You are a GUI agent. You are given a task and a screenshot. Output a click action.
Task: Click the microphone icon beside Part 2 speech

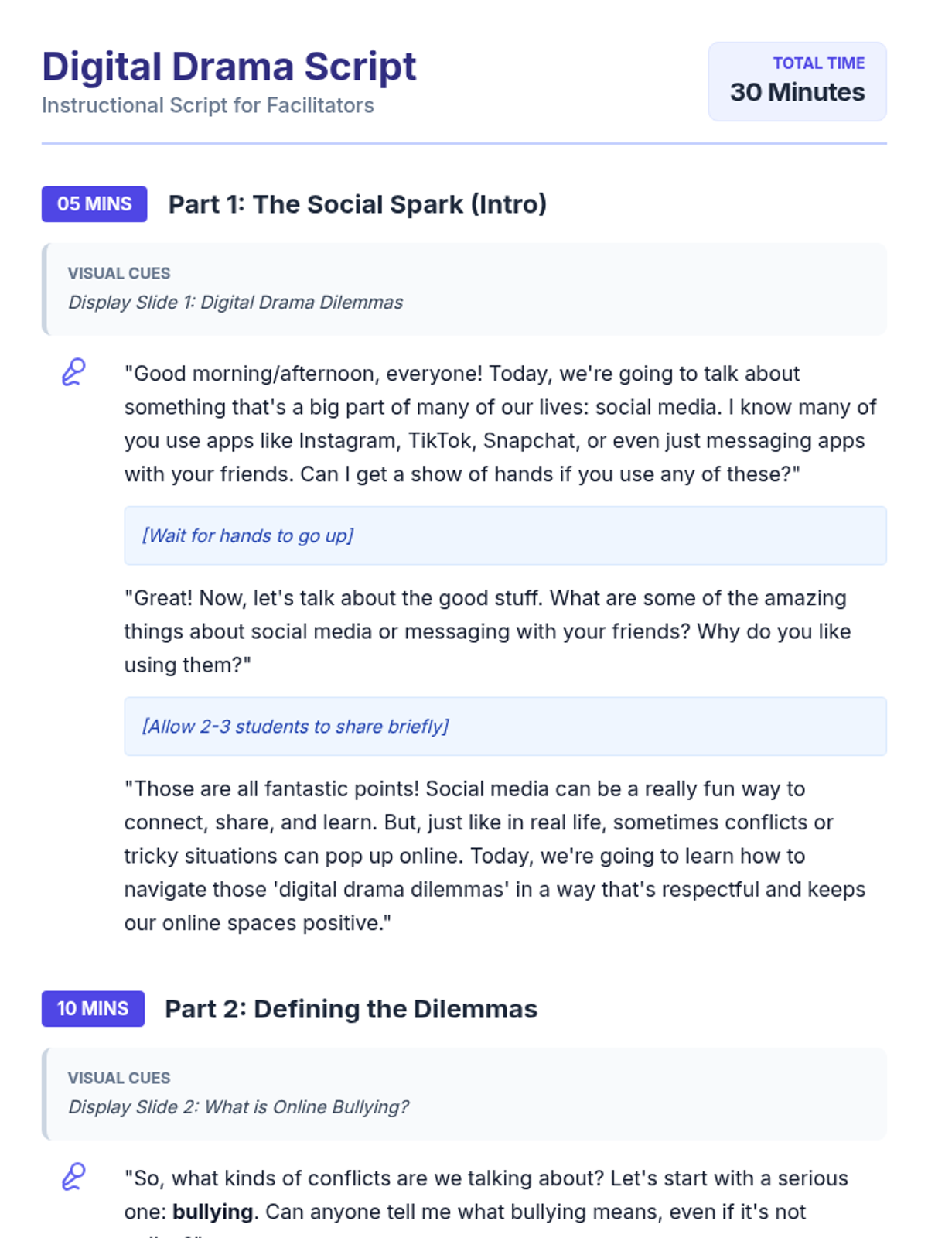click(x=73, y=1177)
